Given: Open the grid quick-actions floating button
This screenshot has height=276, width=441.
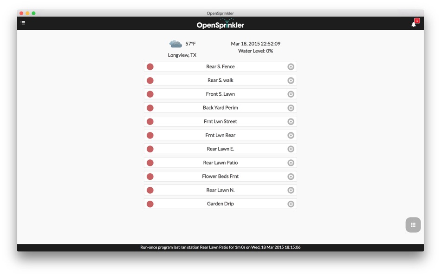Looking at the screenshot, I should click(413, 225).
